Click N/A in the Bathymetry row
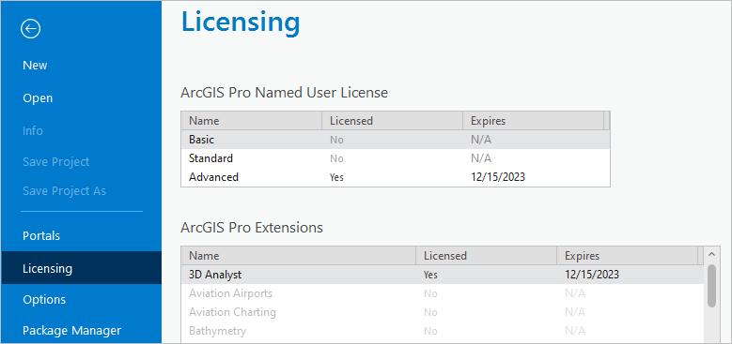The height and width of the screenshot is (344, 732). (575, 331)
